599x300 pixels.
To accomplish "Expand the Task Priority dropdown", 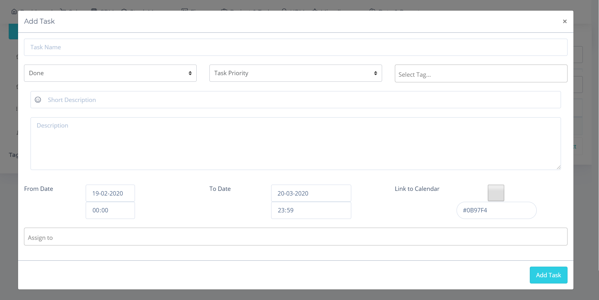I will (295, 73).
